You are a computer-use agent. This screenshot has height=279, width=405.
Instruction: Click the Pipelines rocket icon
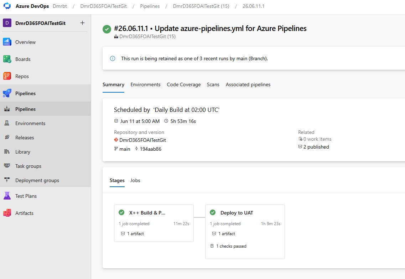point(7,93)
